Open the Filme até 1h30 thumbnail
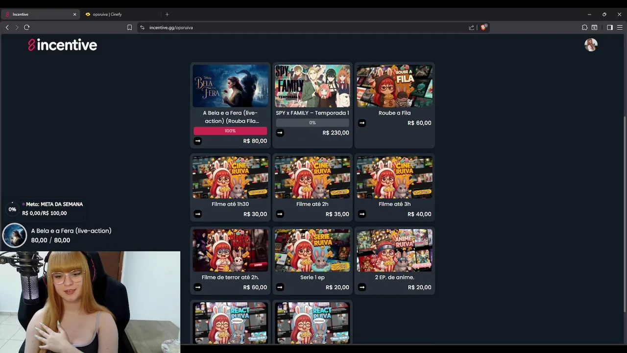Viewport: 627px width, 353px height. (x=230, y=177)
